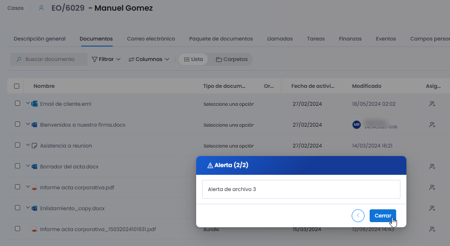This screenshot has height=246, width=450.
Task: Click the magnifier icon in document search
Action: coord(19,59)
